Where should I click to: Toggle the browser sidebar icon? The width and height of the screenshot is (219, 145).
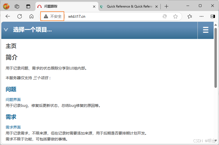213,16
